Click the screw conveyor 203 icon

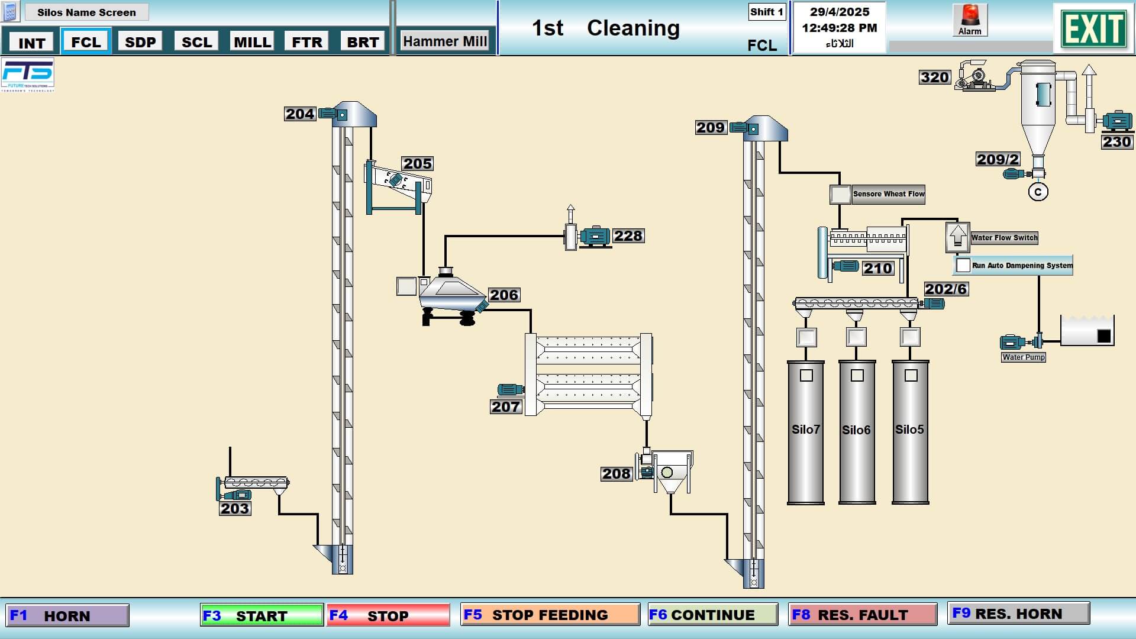[256, 483]
